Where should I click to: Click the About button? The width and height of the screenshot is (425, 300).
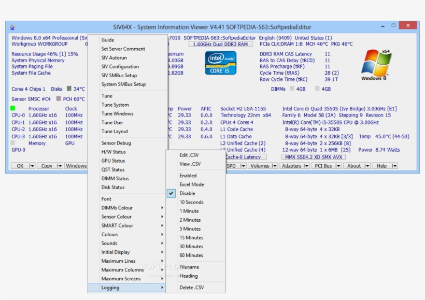[354, 166]
